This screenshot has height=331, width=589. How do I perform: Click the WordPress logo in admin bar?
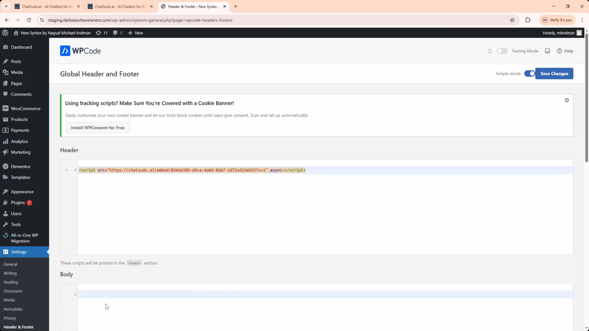click(x=5, y=33)
